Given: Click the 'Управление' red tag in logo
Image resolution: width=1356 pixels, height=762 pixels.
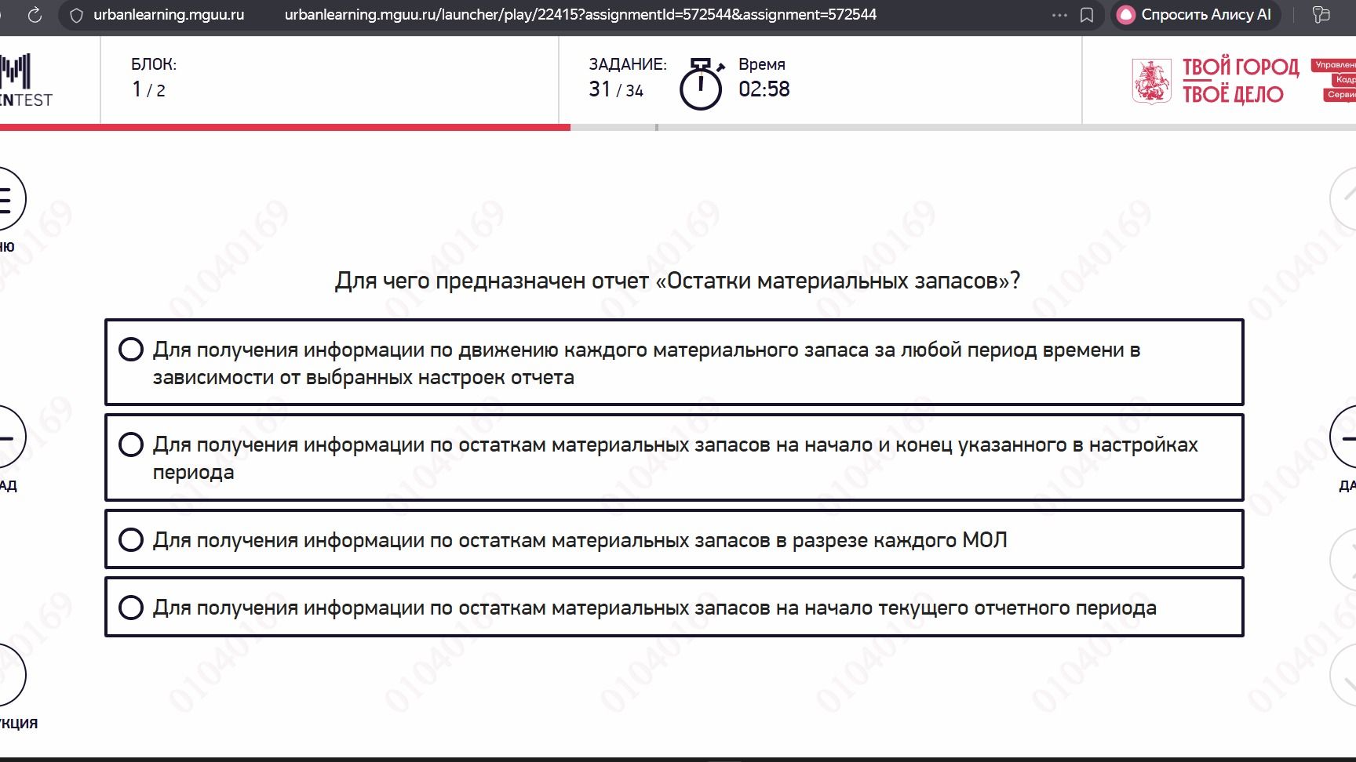Looking at the screenshot, I should coord(1334,65).
